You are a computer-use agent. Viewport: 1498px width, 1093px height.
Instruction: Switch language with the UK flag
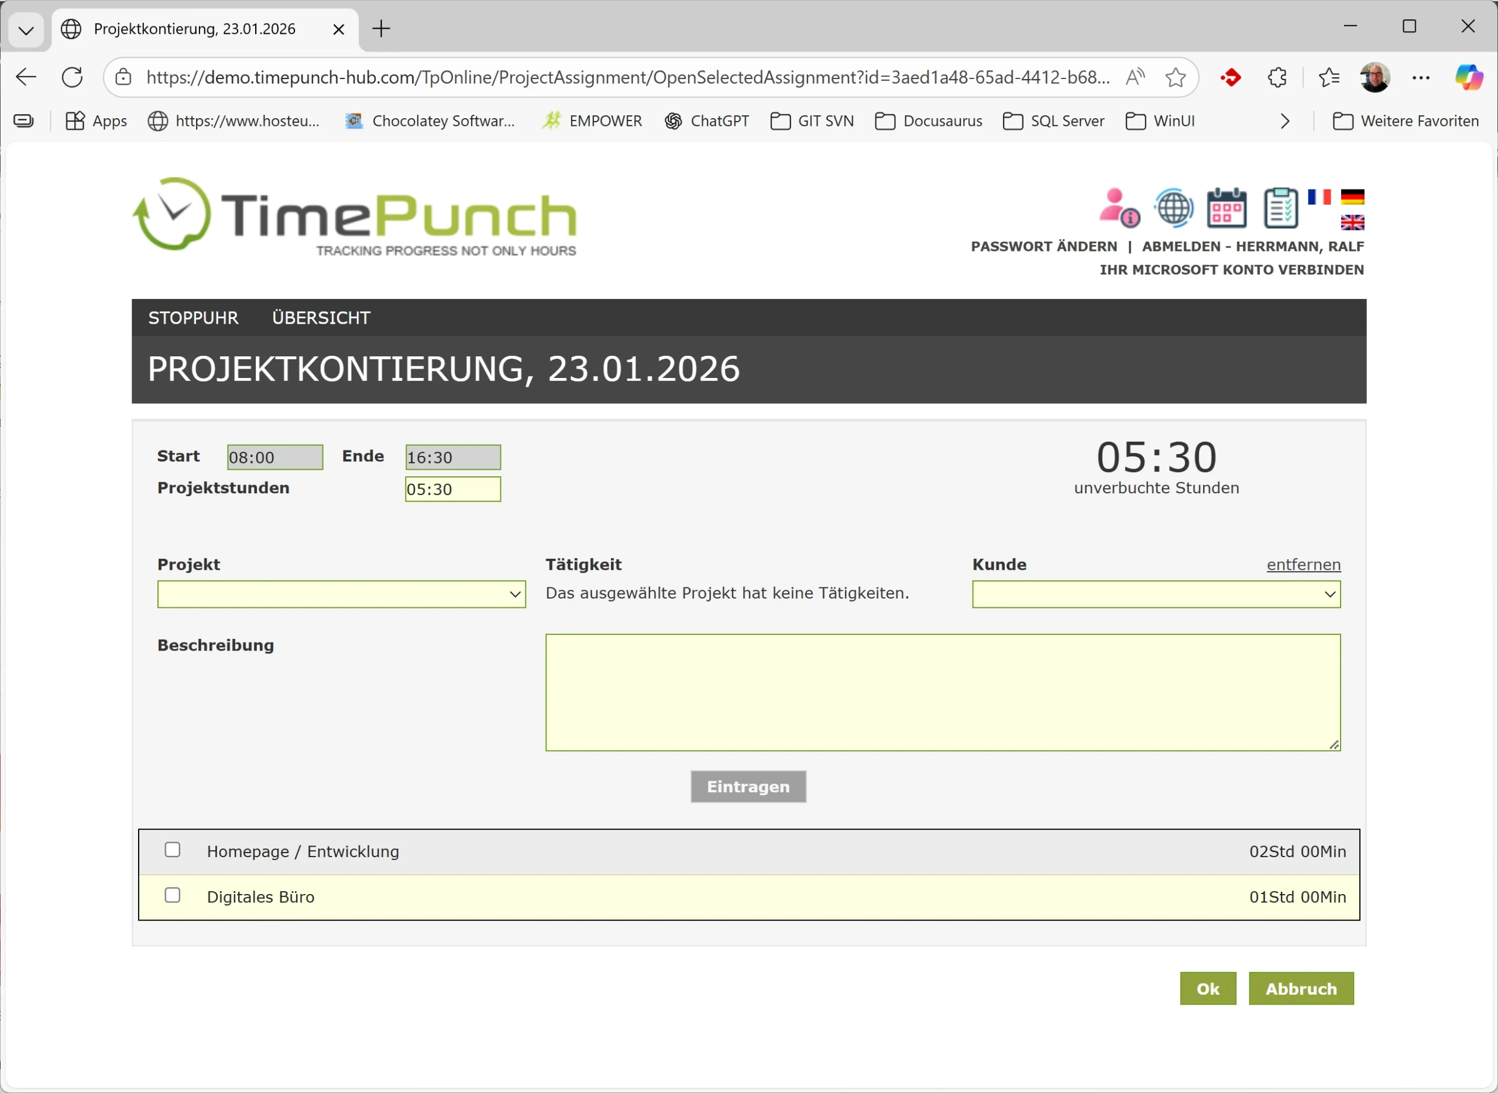[x=1352, y=223]
